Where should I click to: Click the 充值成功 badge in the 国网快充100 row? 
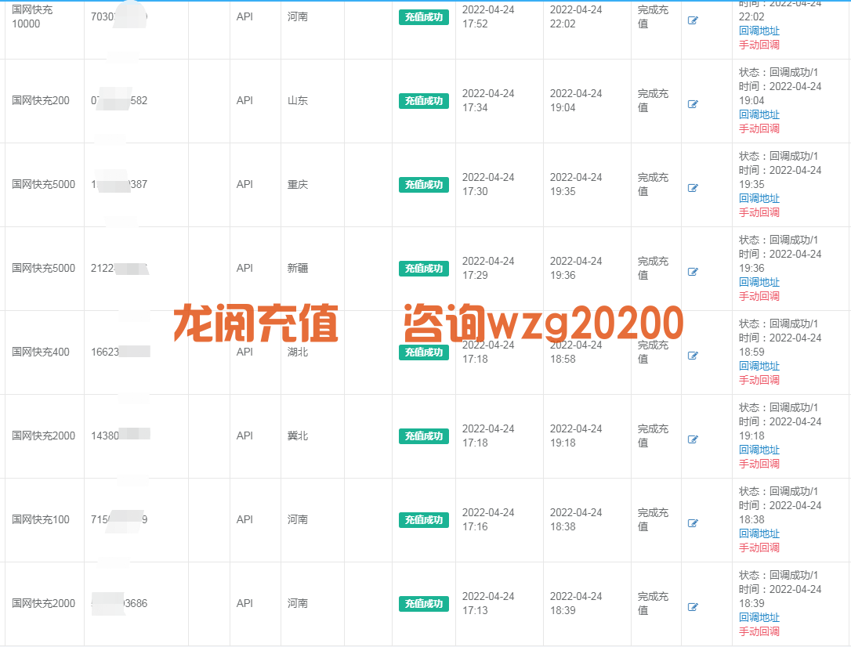pos(423,520)
